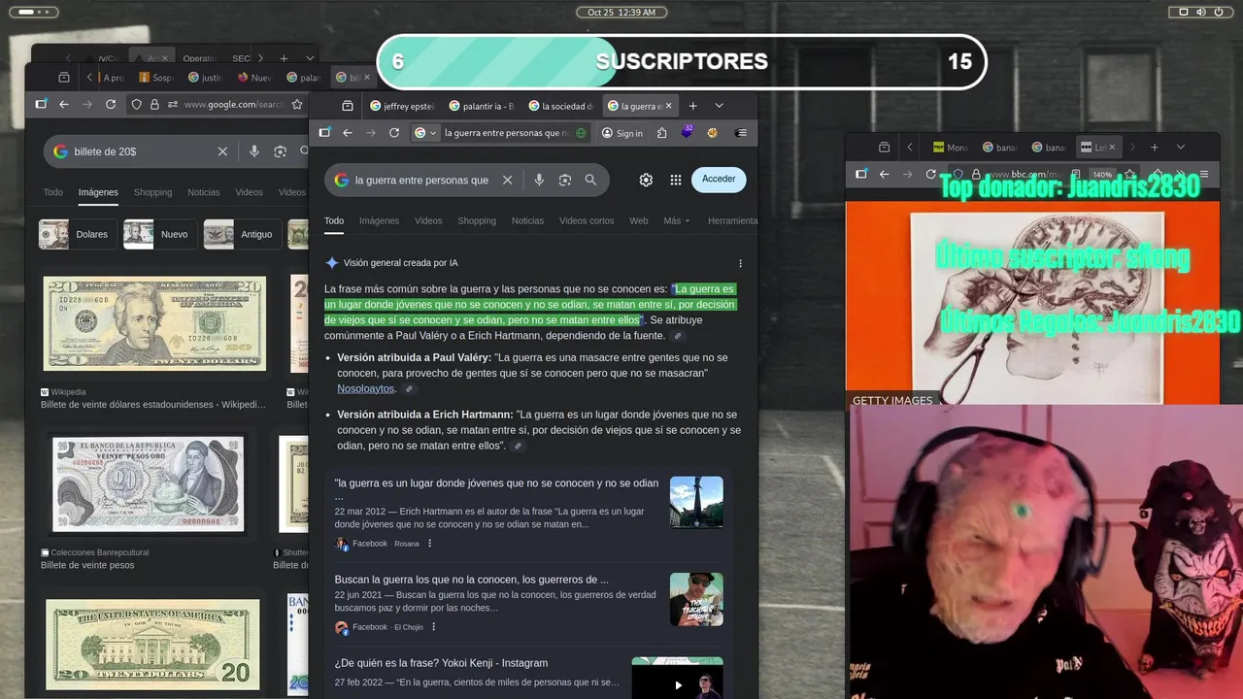1243x699 pixels.
Task: Clear the 'la guerra entre personas que' search box
Action: [507, 180]
